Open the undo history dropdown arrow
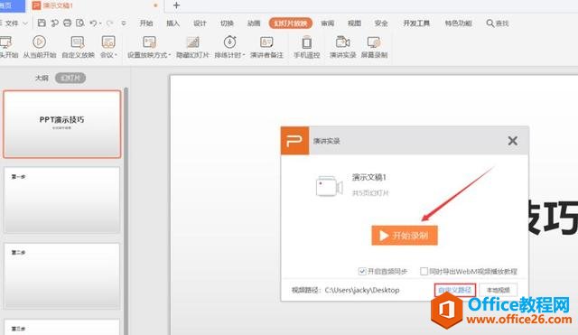 coord(100,23)
